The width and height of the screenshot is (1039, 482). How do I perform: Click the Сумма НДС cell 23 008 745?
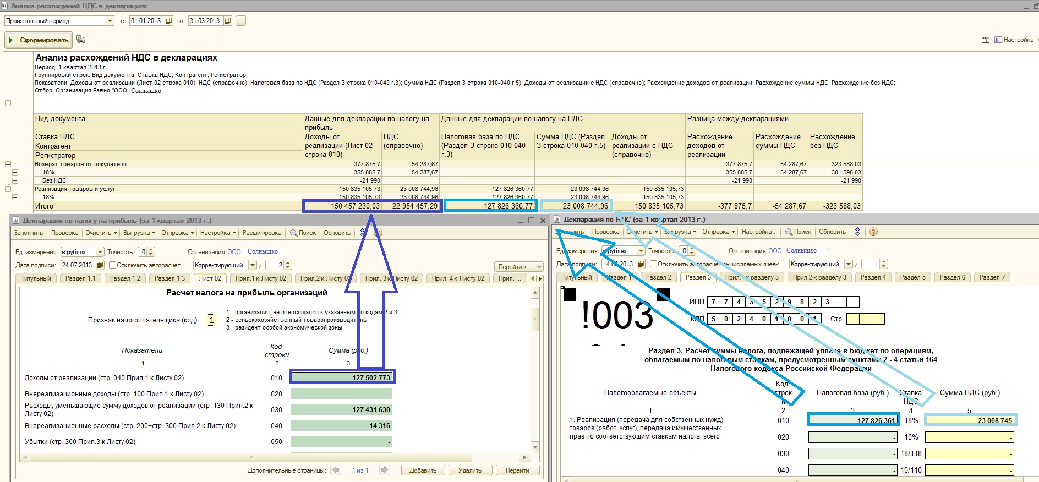click(970, 420)
